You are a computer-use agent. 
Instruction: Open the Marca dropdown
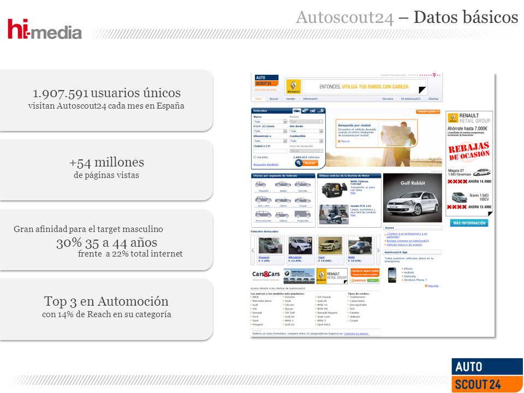(270, 122)
